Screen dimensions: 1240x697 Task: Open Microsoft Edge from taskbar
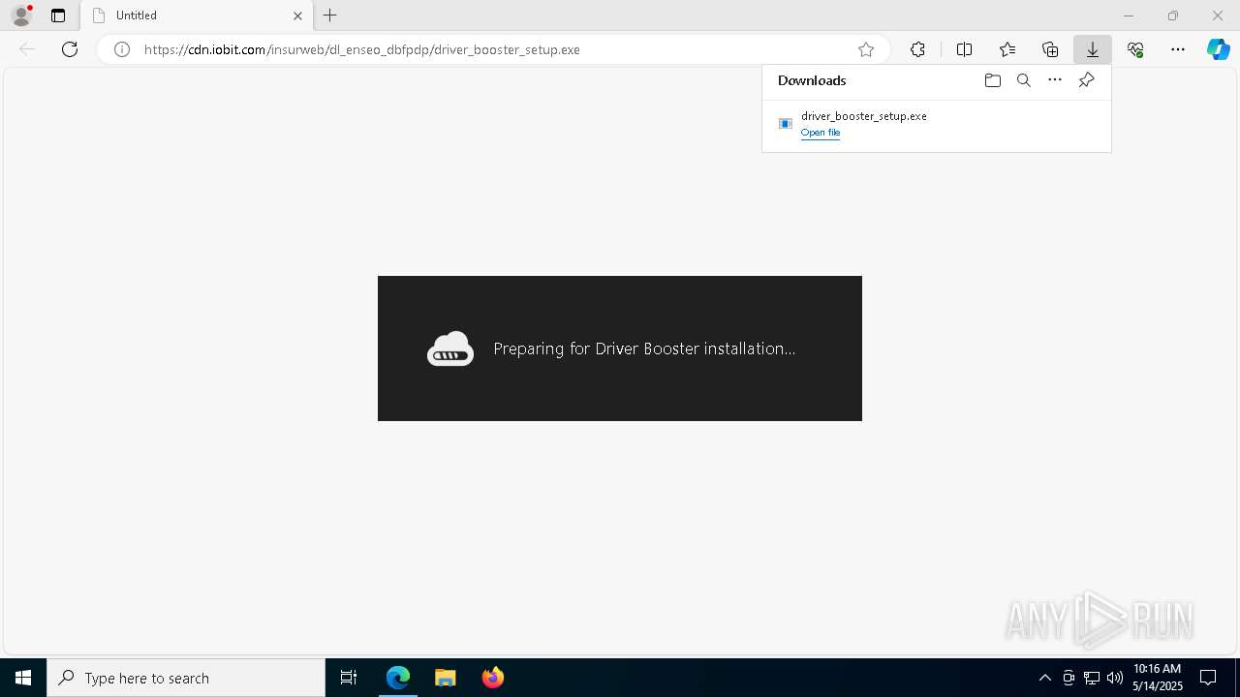tap(398, 678)
